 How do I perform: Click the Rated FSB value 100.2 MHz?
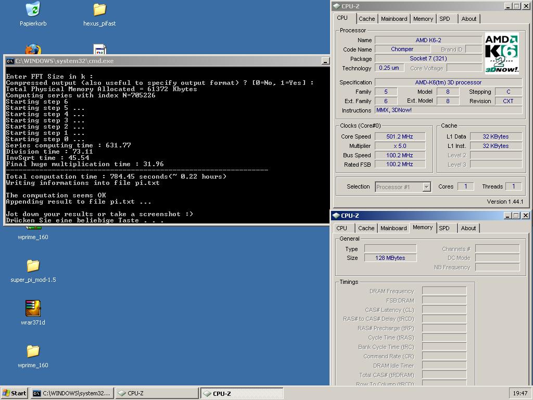[400, 164]
